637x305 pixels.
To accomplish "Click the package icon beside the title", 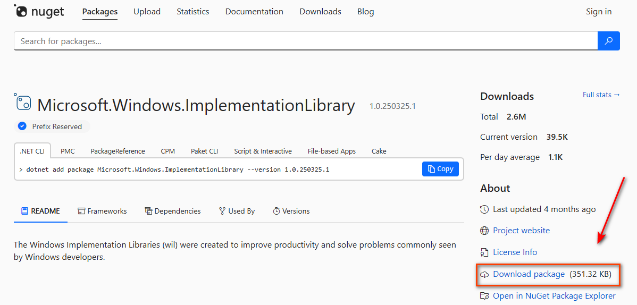I will tap(23, 102).
